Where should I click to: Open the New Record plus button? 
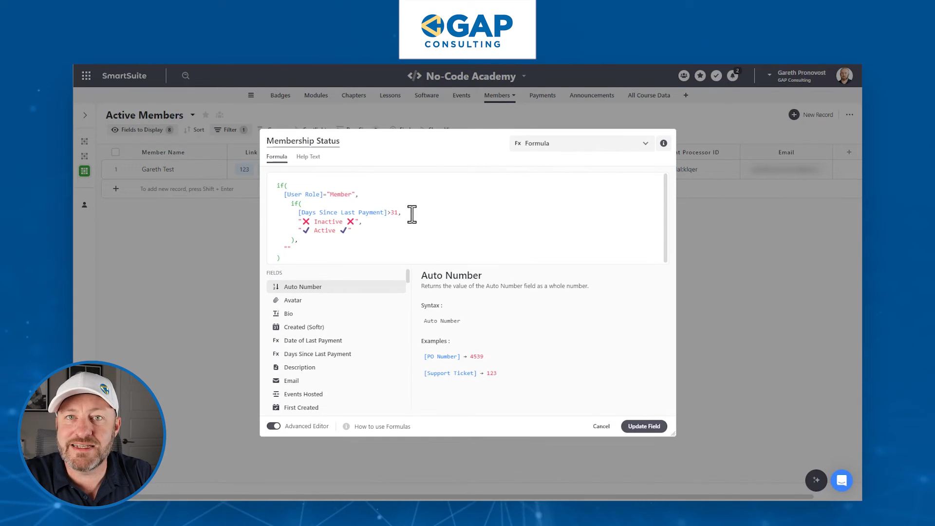pyautogui.click(x=811, y=114)
